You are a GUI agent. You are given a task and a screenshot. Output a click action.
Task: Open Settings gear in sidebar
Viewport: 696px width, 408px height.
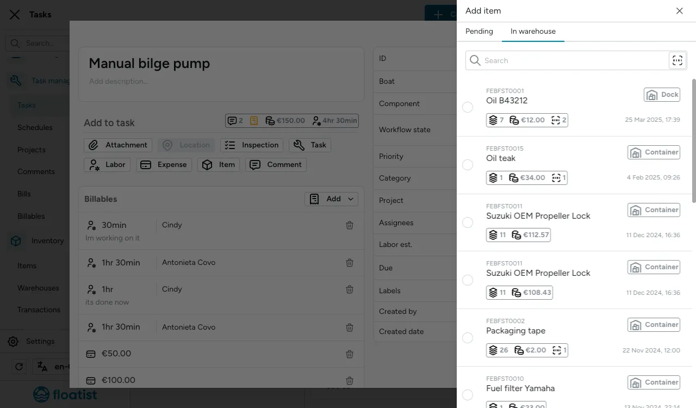click(13, 342)
